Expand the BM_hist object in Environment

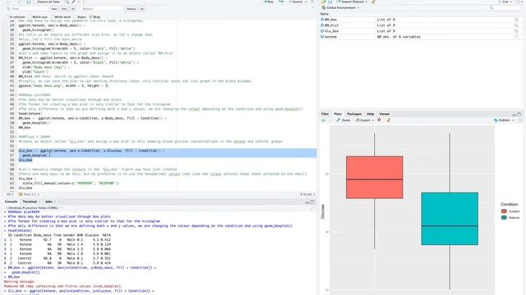tap(322, 25)
